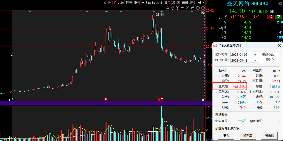The width and height of the screenshot is (283, 141).
Task: Click the undo arrow icon
Action: (x=183, y=8)
